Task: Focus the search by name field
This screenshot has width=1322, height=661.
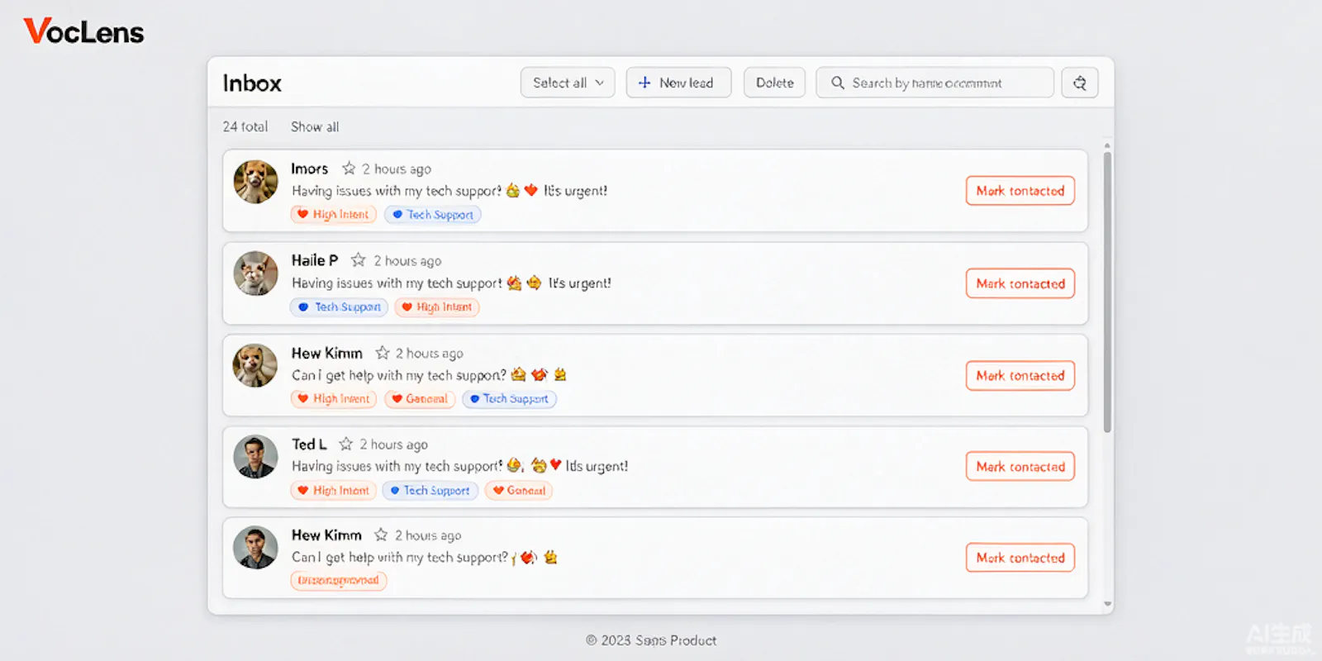Action: click(x=934, y=83)
